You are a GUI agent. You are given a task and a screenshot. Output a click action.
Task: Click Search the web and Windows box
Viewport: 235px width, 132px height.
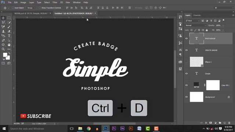pos(37,129)
